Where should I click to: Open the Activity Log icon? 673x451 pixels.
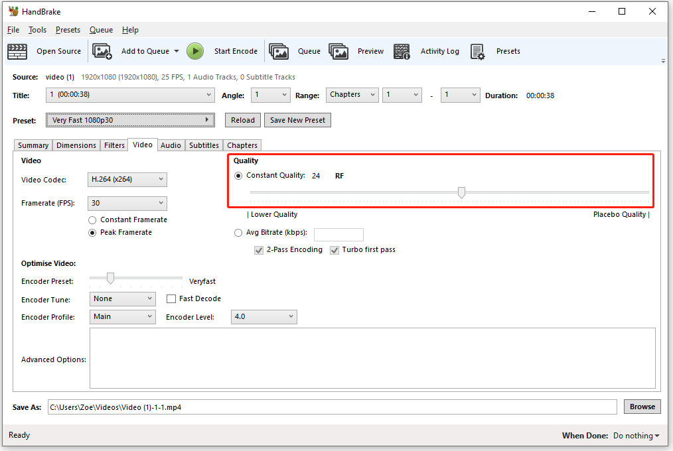point(402,51)
